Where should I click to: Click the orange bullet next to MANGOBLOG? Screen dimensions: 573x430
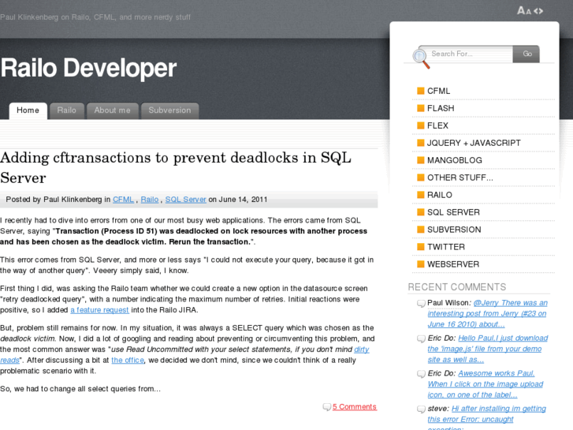421,160
